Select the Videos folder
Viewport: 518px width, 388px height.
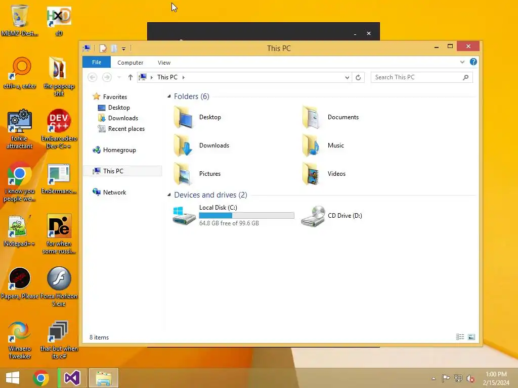coord(324,174)
